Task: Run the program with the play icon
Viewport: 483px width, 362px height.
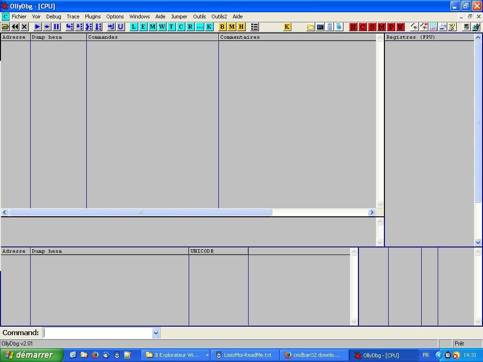Action: 38,27
